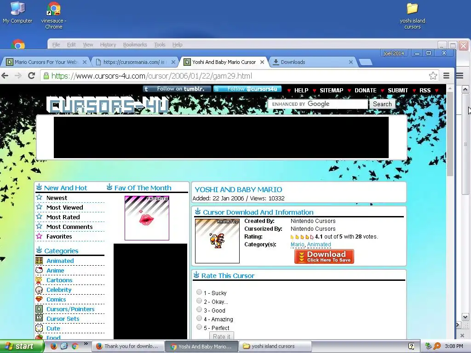Click the Cursors-4U site logo

click(108, 105)
